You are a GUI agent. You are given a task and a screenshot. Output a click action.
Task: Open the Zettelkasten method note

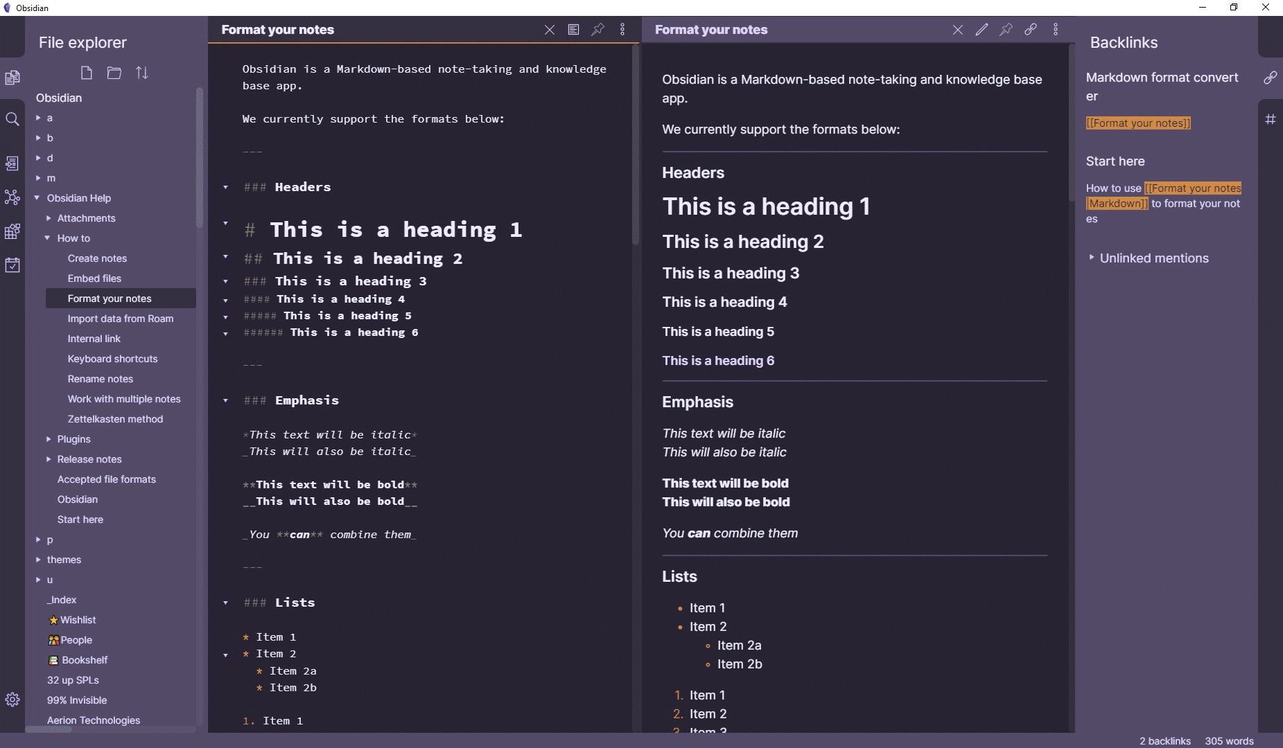(x=115, y=419)
